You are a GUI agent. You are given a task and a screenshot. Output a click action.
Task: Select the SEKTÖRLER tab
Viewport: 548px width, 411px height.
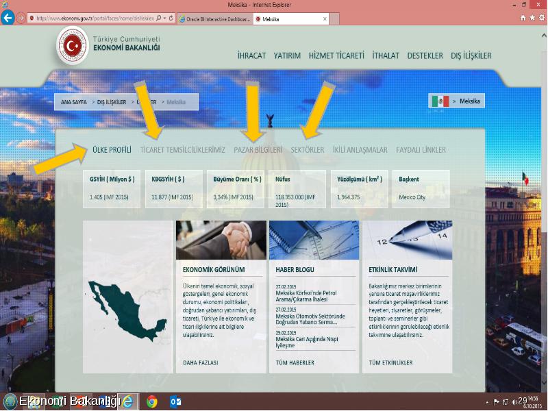308,150
